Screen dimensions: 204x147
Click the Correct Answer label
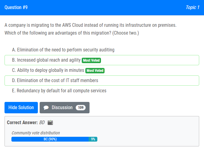(x=22, y=123)
